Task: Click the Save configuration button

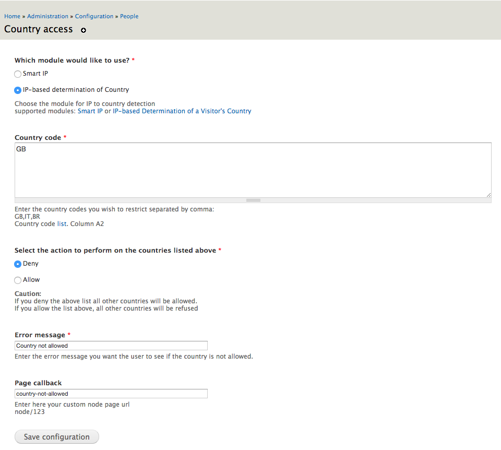Action: 57,436
